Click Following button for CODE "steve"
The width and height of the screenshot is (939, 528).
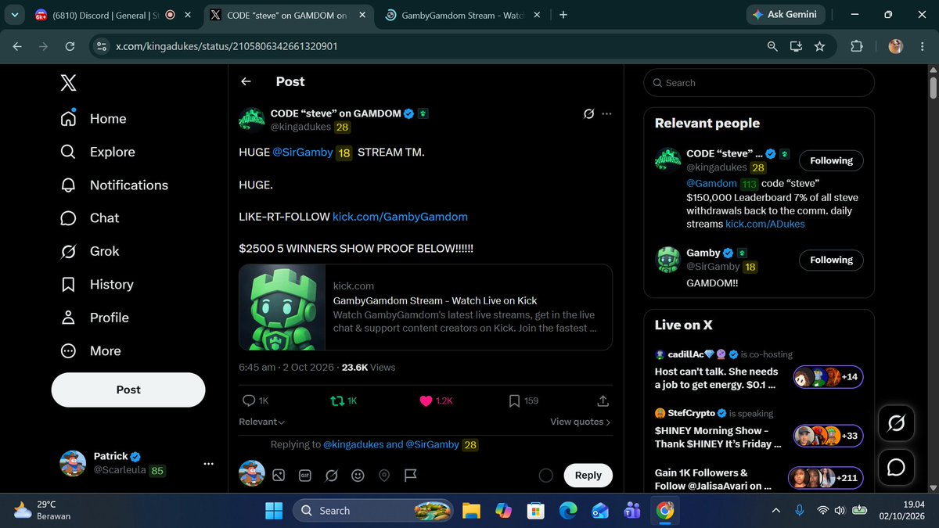[x=831, y=160]
